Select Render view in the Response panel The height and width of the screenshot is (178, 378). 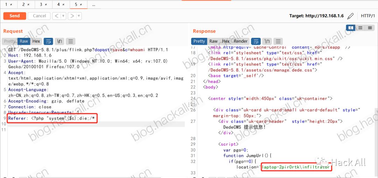pyautogui.click(x=240, y=41)
